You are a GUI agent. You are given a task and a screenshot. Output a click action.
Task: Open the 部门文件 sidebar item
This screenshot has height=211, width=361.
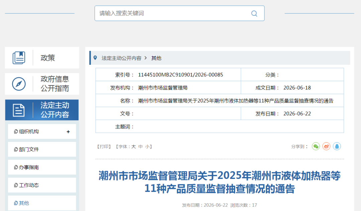pos(42,149)
